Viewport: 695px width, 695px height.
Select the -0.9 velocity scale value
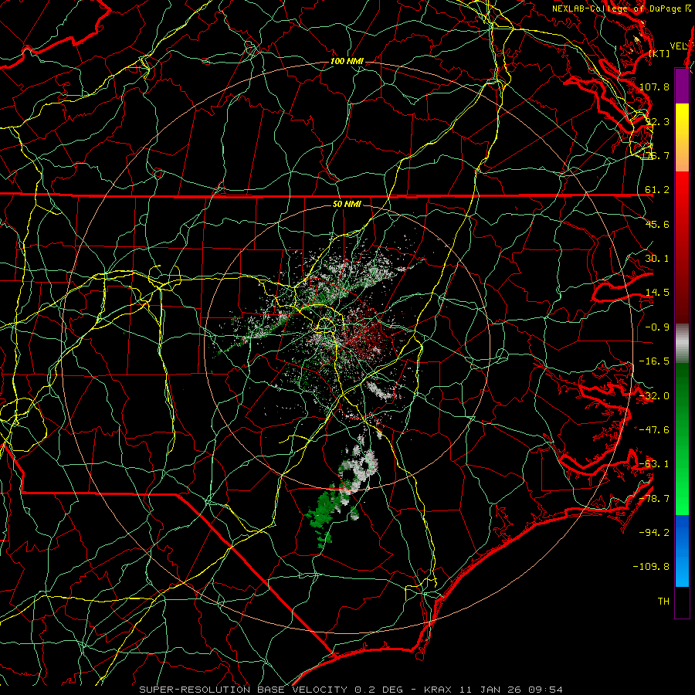pyautogui.click(x=657, y=327)
